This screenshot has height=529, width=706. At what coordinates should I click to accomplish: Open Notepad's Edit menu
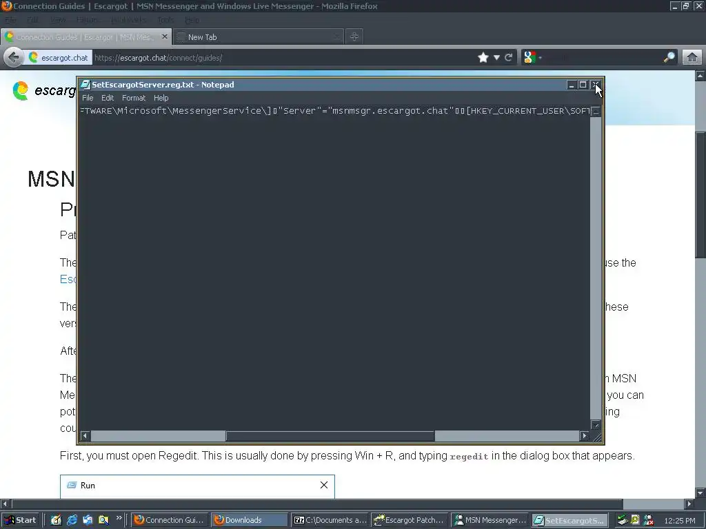point(107,98)
